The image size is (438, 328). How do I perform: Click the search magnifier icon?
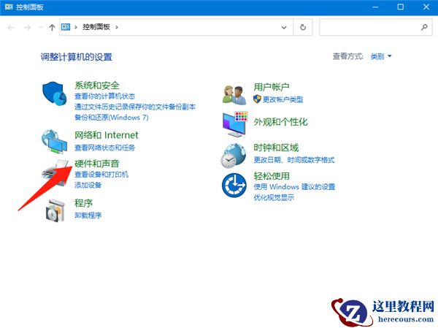pos(424,27)
